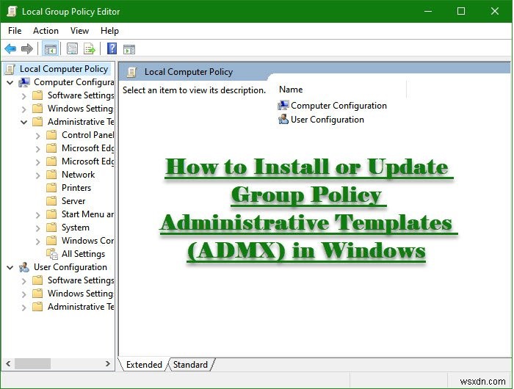Select All Settings in the tree
The image size is (514, 389).
pyautogui.click(x=83, y=254)
